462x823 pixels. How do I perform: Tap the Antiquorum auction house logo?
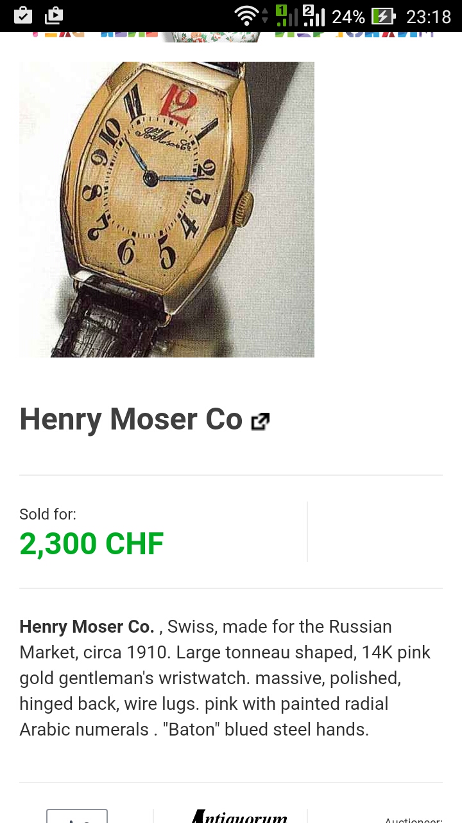click(239, 817)
